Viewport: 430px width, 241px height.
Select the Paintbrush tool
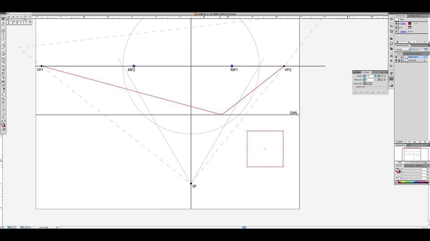(3, 48)
